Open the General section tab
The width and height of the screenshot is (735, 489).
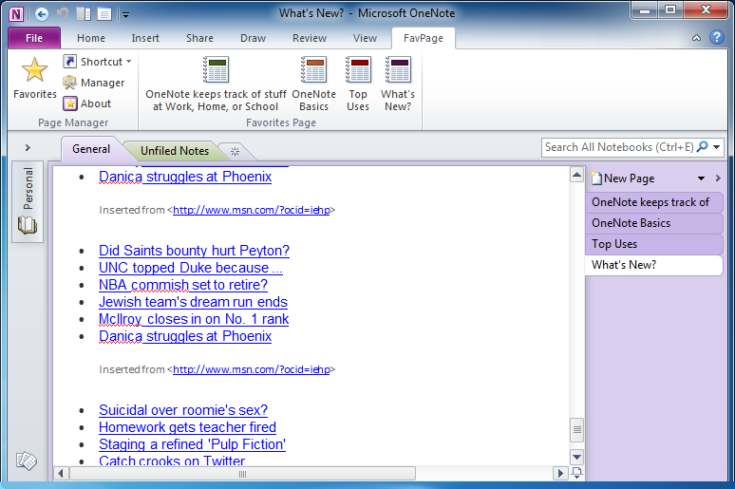tap(91, 149)
